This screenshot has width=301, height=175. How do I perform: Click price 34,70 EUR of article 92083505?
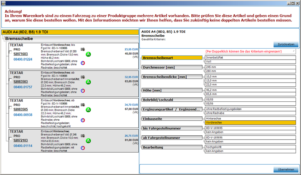pos(131,105)
